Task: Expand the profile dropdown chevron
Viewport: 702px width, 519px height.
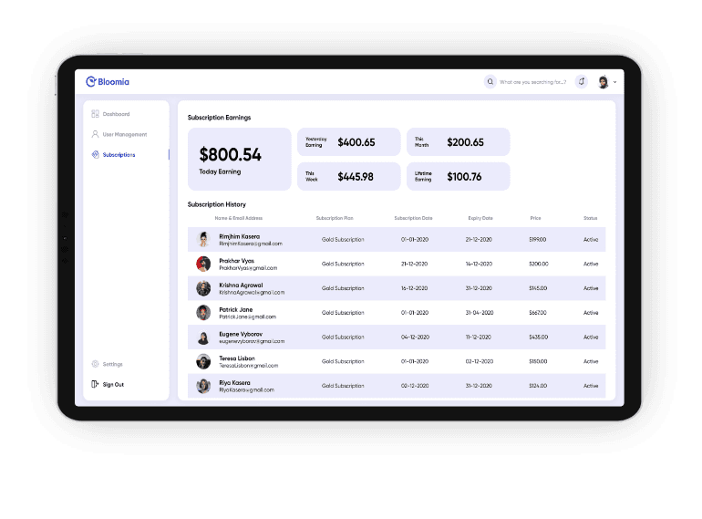Action: click(614, 82)
